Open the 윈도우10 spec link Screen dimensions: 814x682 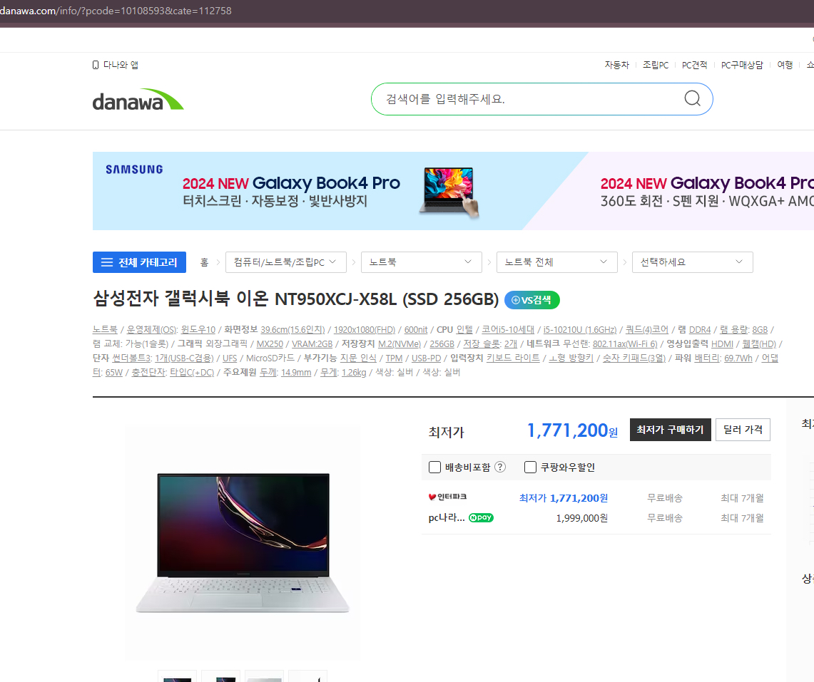point(198,330)
